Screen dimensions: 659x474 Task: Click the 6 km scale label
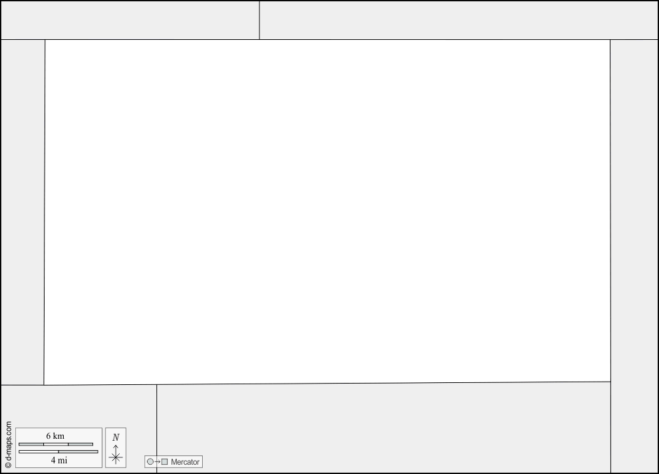tap(55, 435)
